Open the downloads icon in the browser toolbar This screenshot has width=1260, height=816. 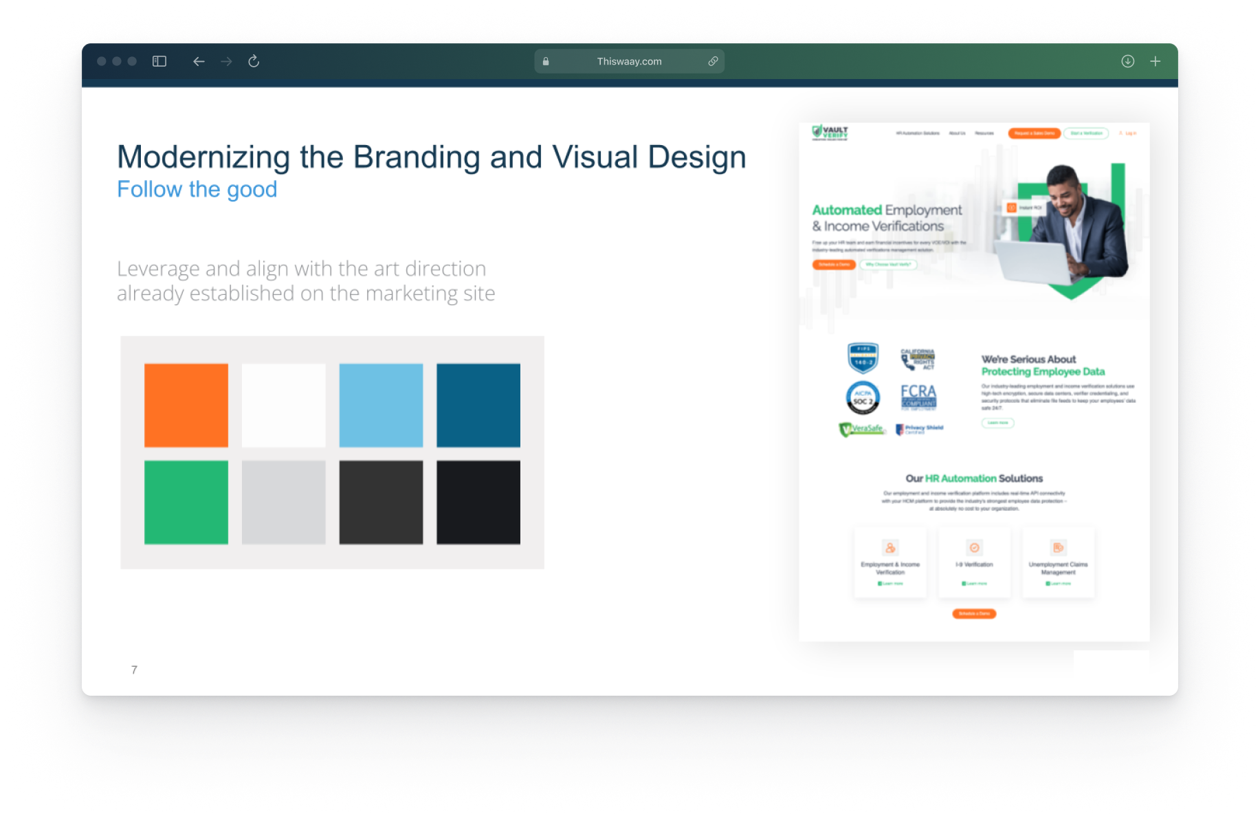(x=1127, y=61)
